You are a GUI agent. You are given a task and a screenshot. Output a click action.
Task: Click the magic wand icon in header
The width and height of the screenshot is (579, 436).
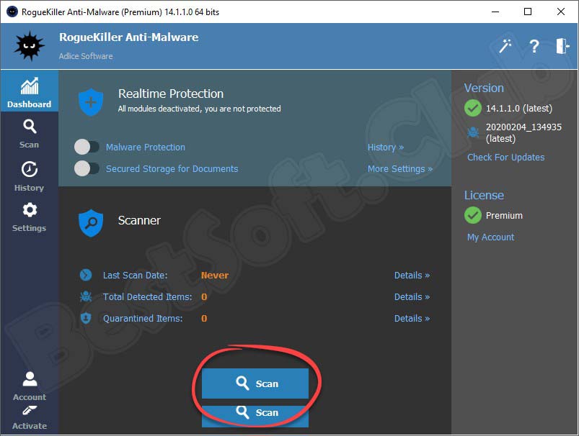pyautogui.click(x=505, y=46)
